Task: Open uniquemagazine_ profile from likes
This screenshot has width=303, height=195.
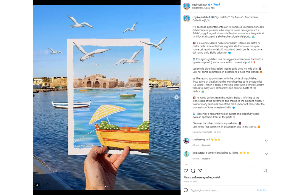Action: click(202, 178)
